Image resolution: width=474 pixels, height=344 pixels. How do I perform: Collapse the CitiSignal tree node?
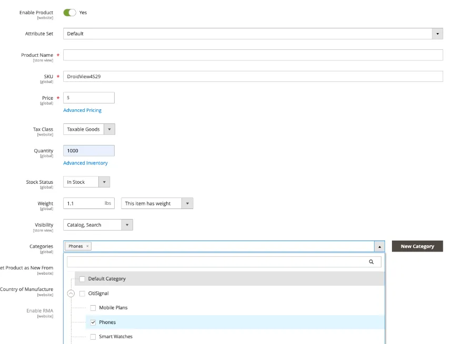click(x=70, y=293)
